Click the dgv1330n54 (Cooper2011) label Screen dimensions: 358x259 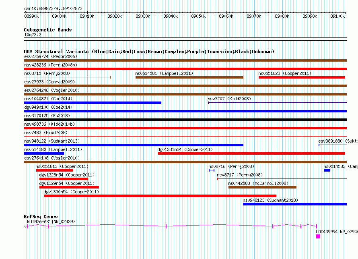(71, 192)
